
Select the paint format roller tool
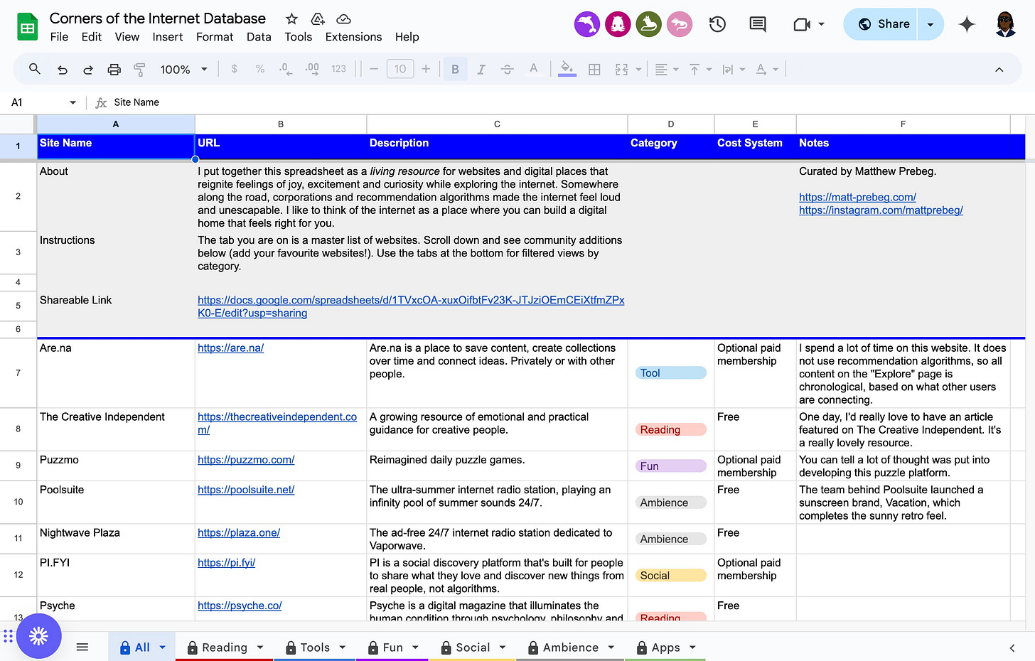(139, 70)
